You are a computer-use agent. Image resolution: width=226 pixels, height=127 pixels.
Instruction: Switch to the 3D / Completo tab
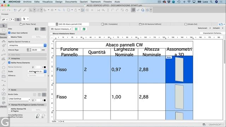pyautogui.click(x=109, y=24)
